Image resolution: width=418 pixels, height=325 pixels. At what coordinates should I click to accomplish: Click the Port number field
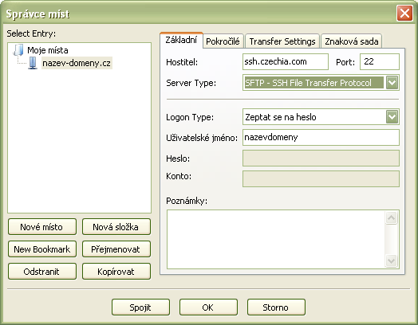(x=380, y=62)
